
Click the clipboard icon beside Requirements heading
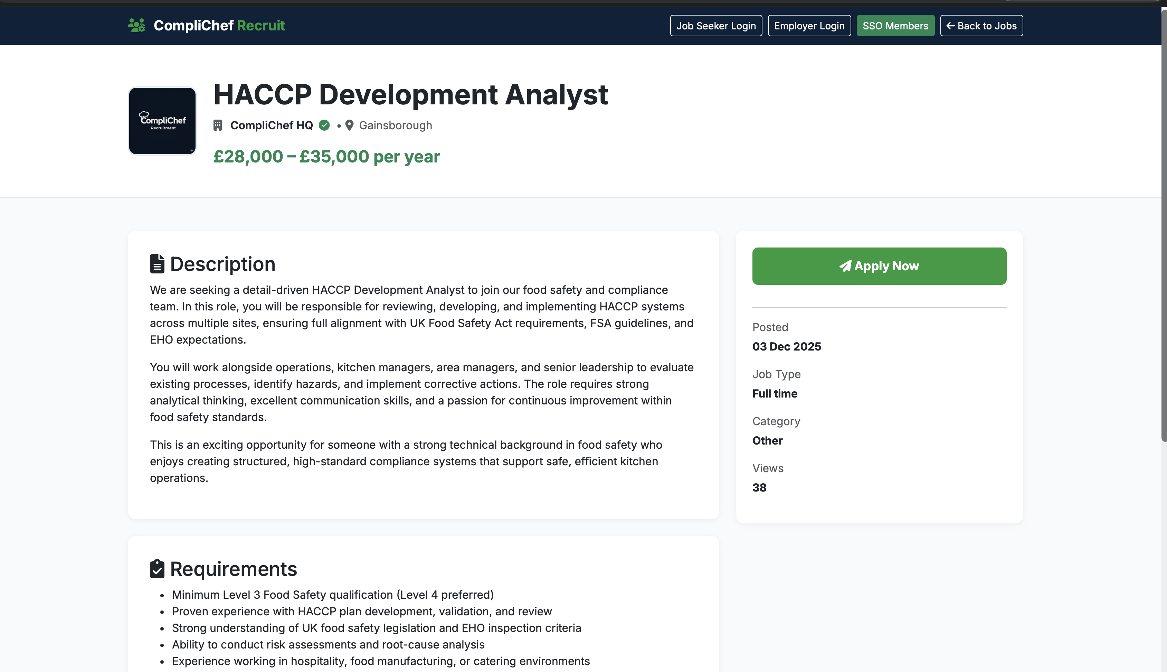tap(157, 568)
